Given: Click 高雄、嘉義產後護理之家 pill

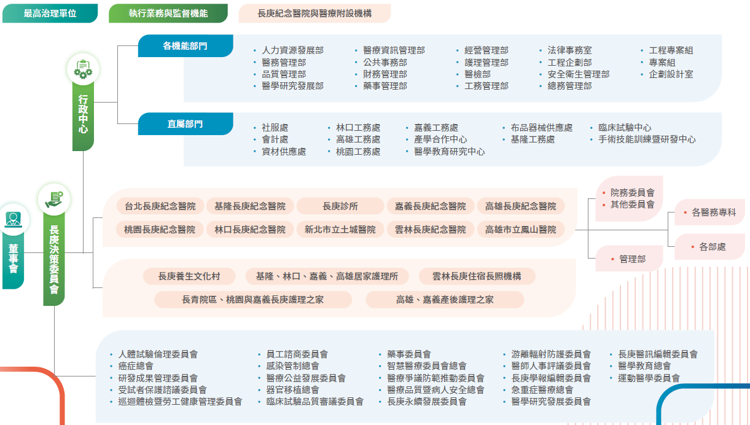Looking at the screenshot, I should click(x=445, y=300).
